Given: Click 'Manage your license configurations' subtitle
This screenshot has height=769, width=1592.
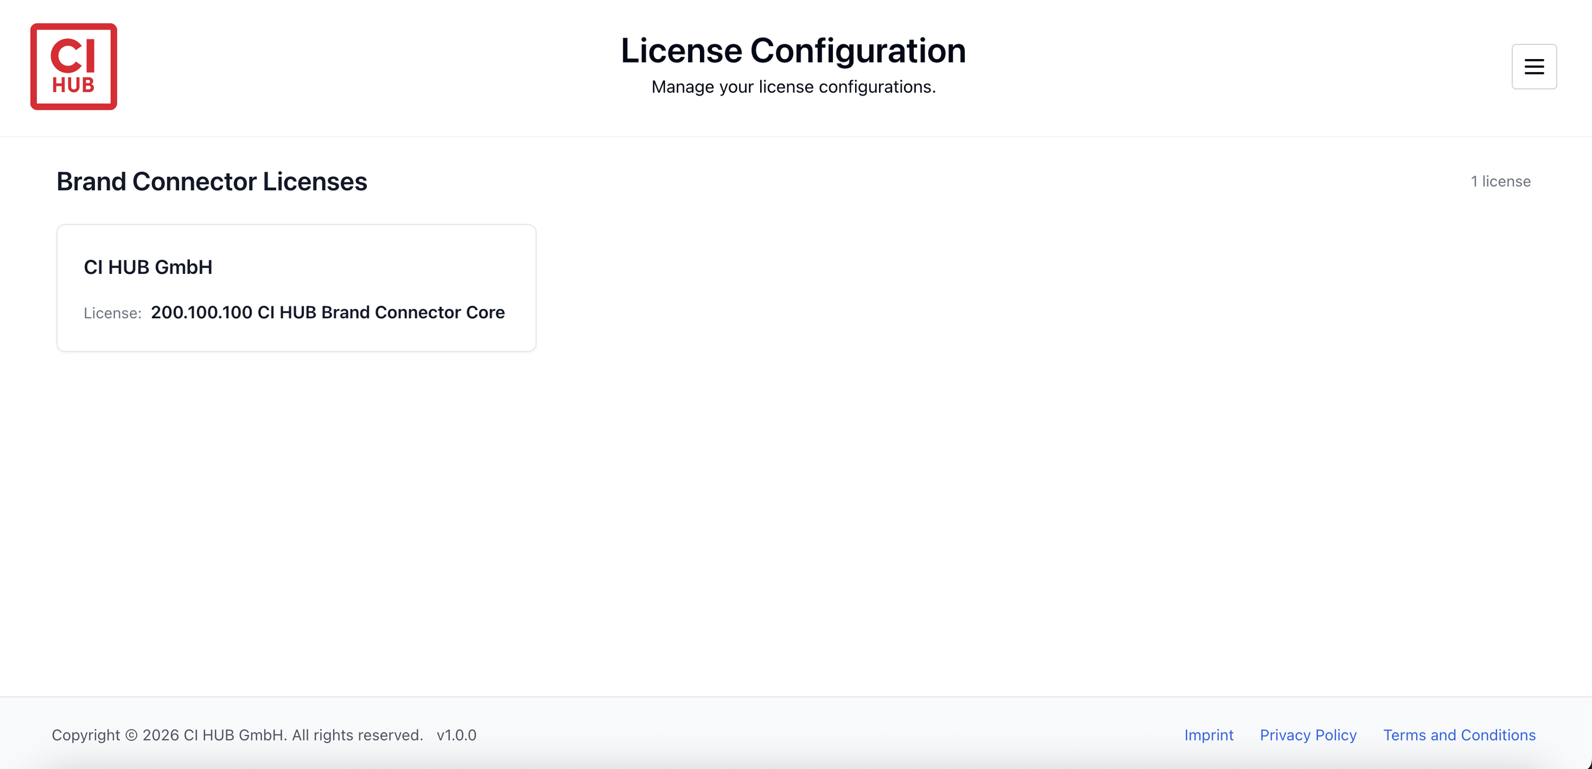Looking at the screenshot, I should 793,87.
